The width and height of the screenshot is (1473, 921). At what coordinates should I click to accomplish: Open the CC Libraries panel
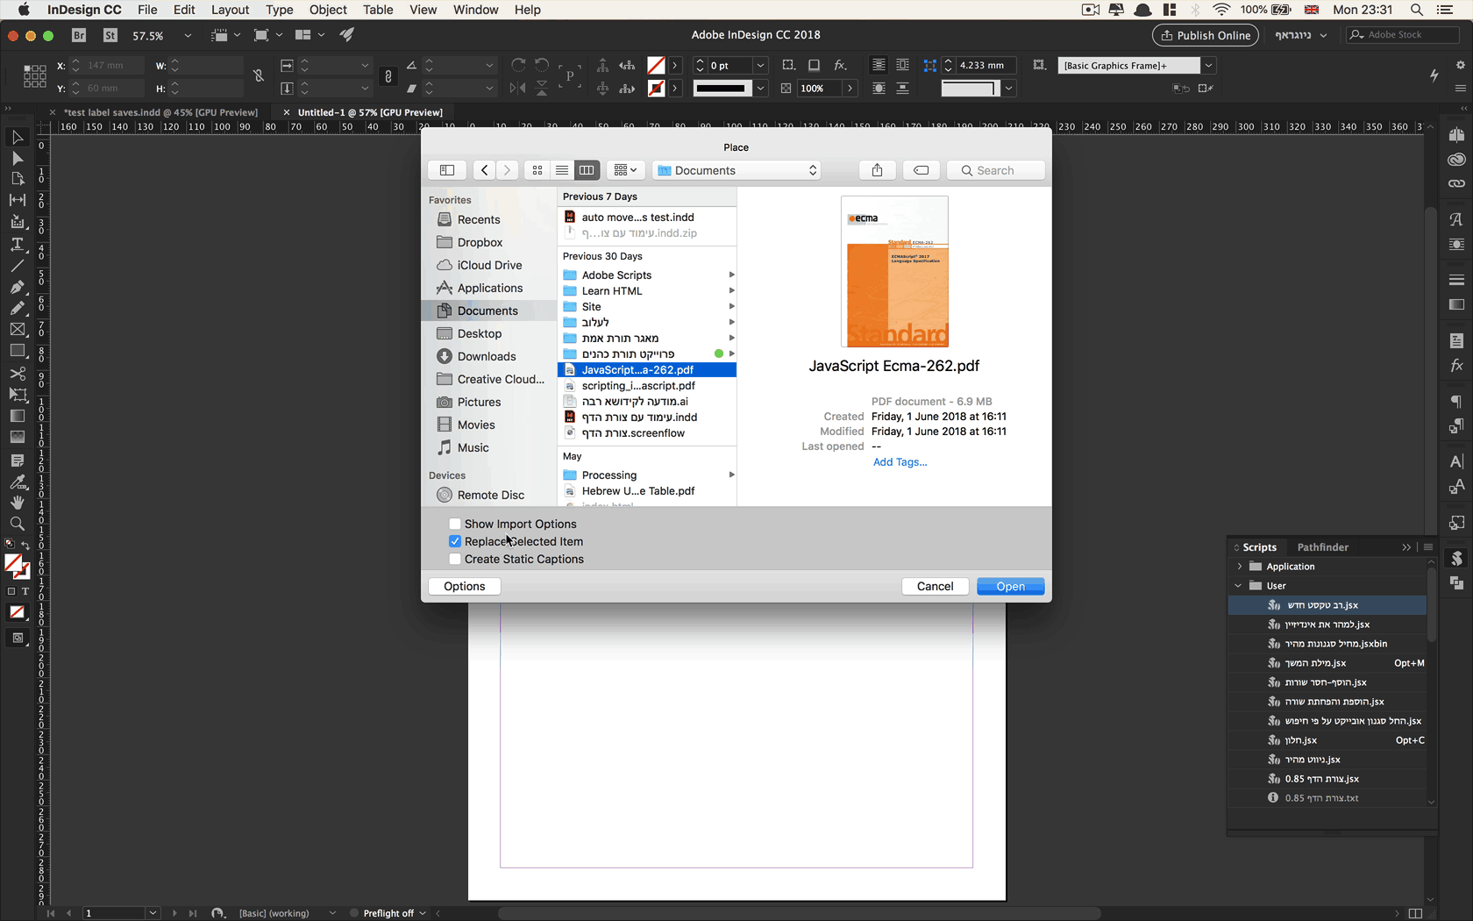pyautogui.click(x=1455, y=160)
